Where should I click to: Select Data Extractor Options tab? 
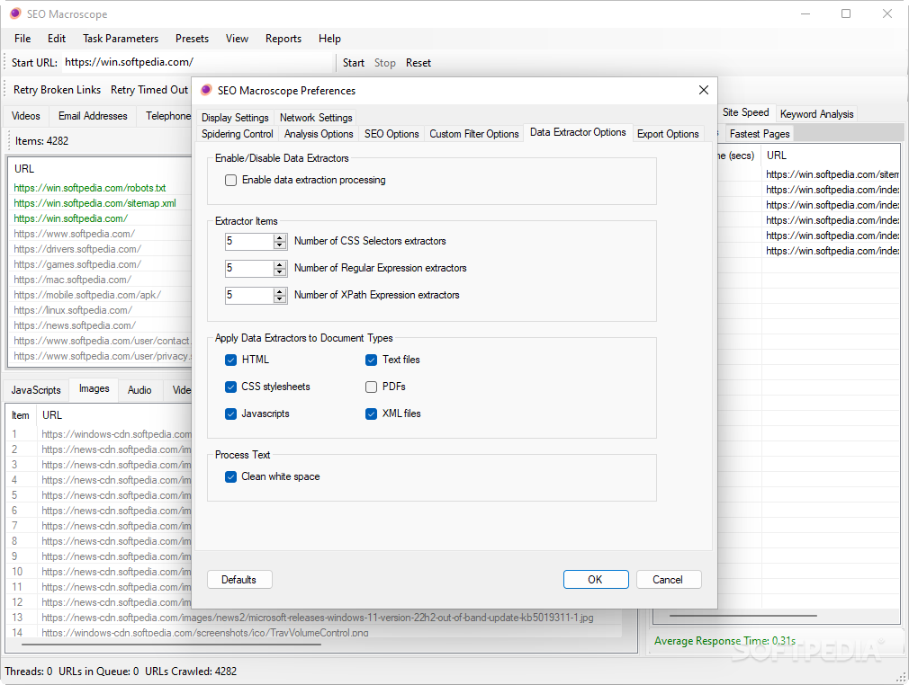(578, 132)
